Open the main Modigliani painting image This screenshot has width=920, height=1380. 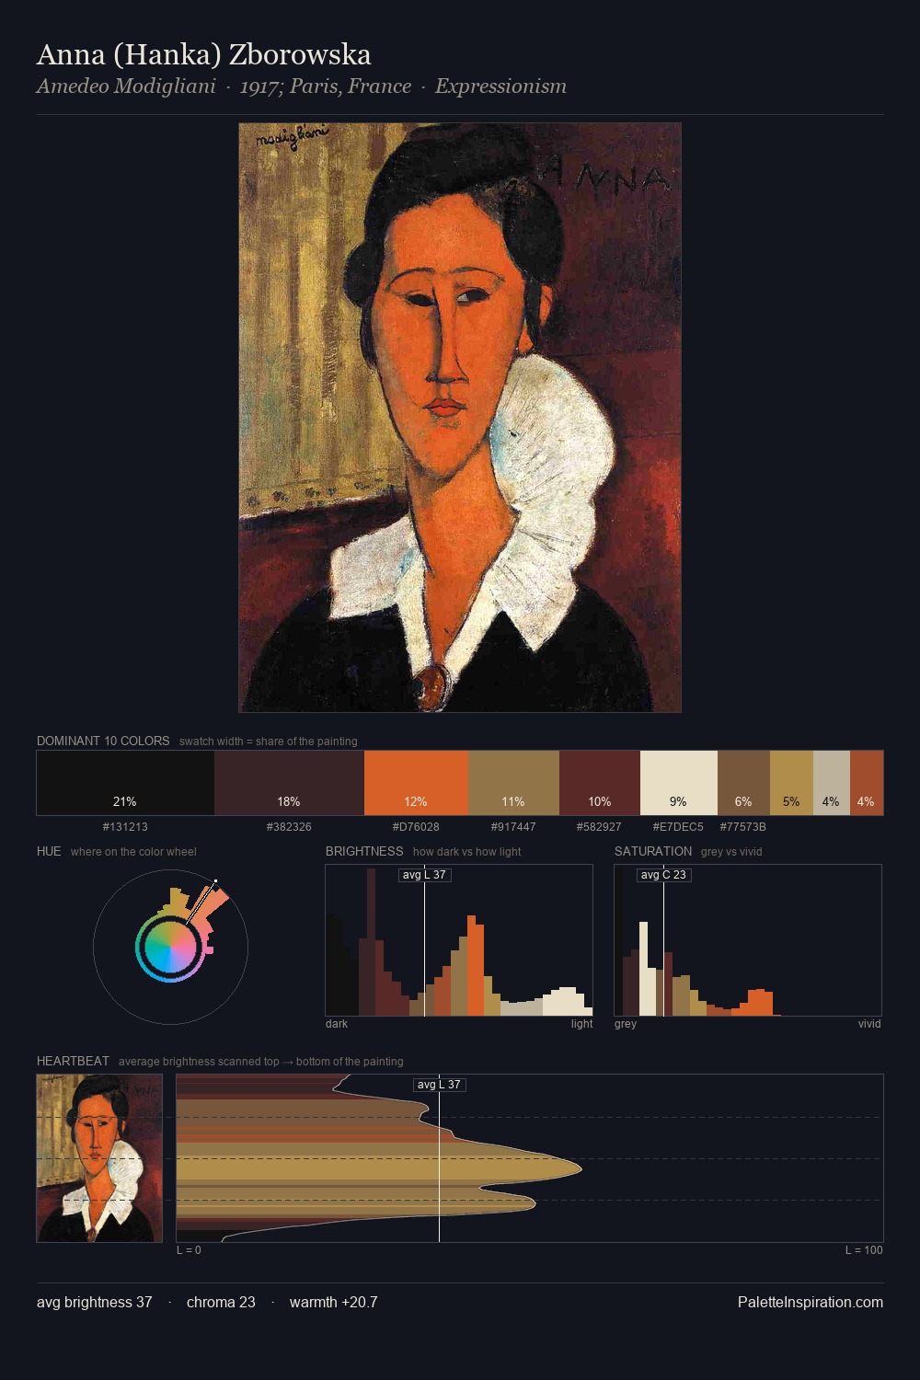[x=460, y=418]
